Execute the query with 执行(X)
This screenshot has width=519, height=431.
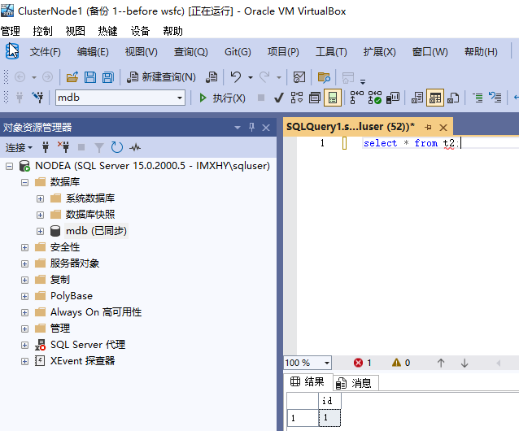point(222,98)
